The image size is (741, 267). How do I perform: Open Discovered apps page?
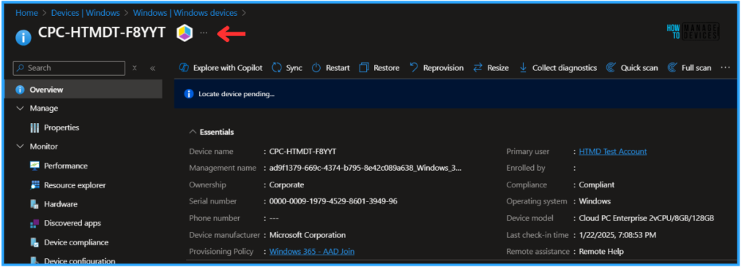tap(72, 223)
